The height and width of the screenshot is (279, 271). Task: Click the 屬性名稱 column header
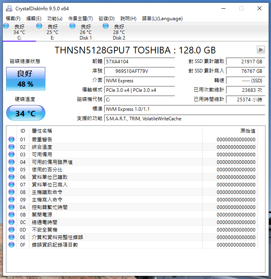pyautogui.click(x=116, y=131)
